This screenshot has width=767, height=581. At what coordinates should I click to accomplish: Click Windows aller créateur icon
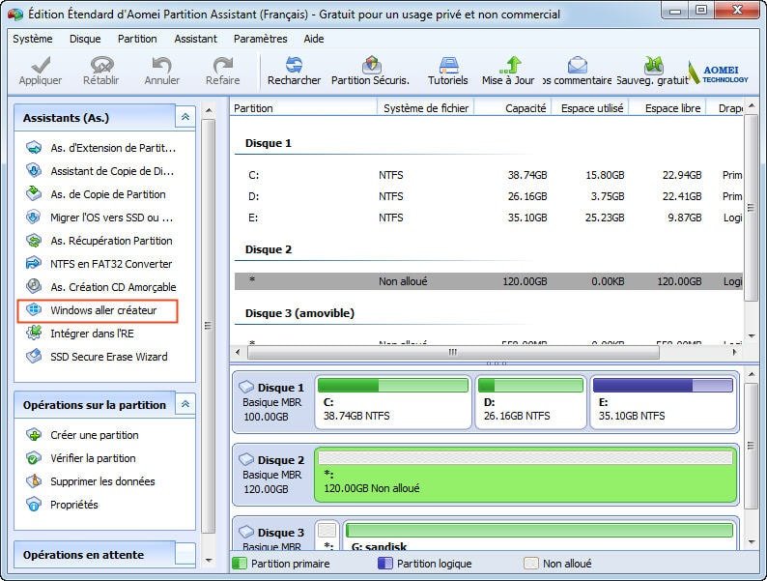pos(34,309)
